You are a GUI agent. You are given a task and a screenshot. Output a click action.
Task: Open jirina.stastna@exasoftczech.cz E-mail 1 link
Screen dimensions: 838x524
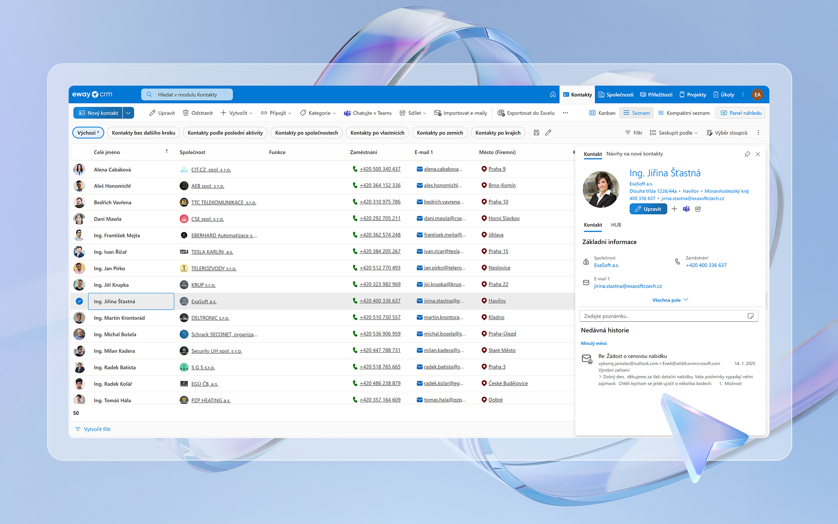tap(628, 286)
